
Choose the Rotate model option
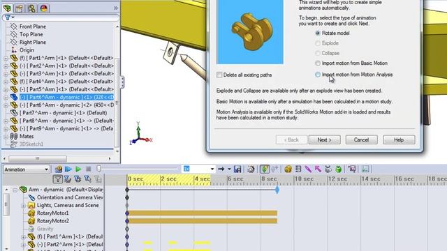[x=318, y=33]
